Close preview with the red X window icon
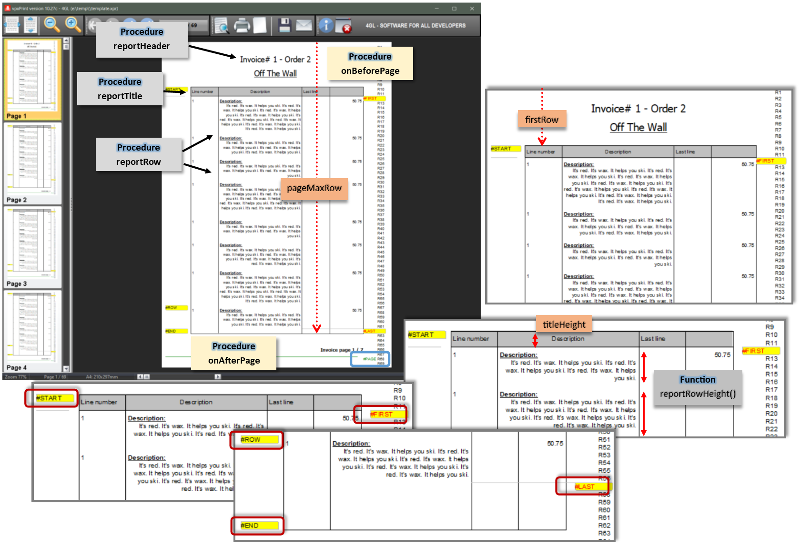800x547 pixels. pos(343,26)
